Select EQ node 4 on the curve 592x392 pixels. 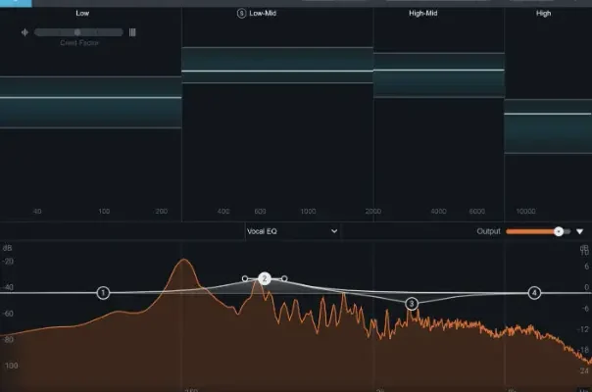click(534, 292)
